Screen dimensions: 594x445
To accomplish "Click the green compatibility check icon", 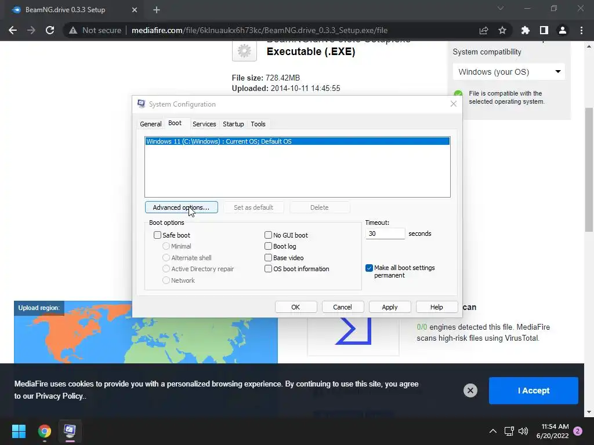I will click(458, 93).
